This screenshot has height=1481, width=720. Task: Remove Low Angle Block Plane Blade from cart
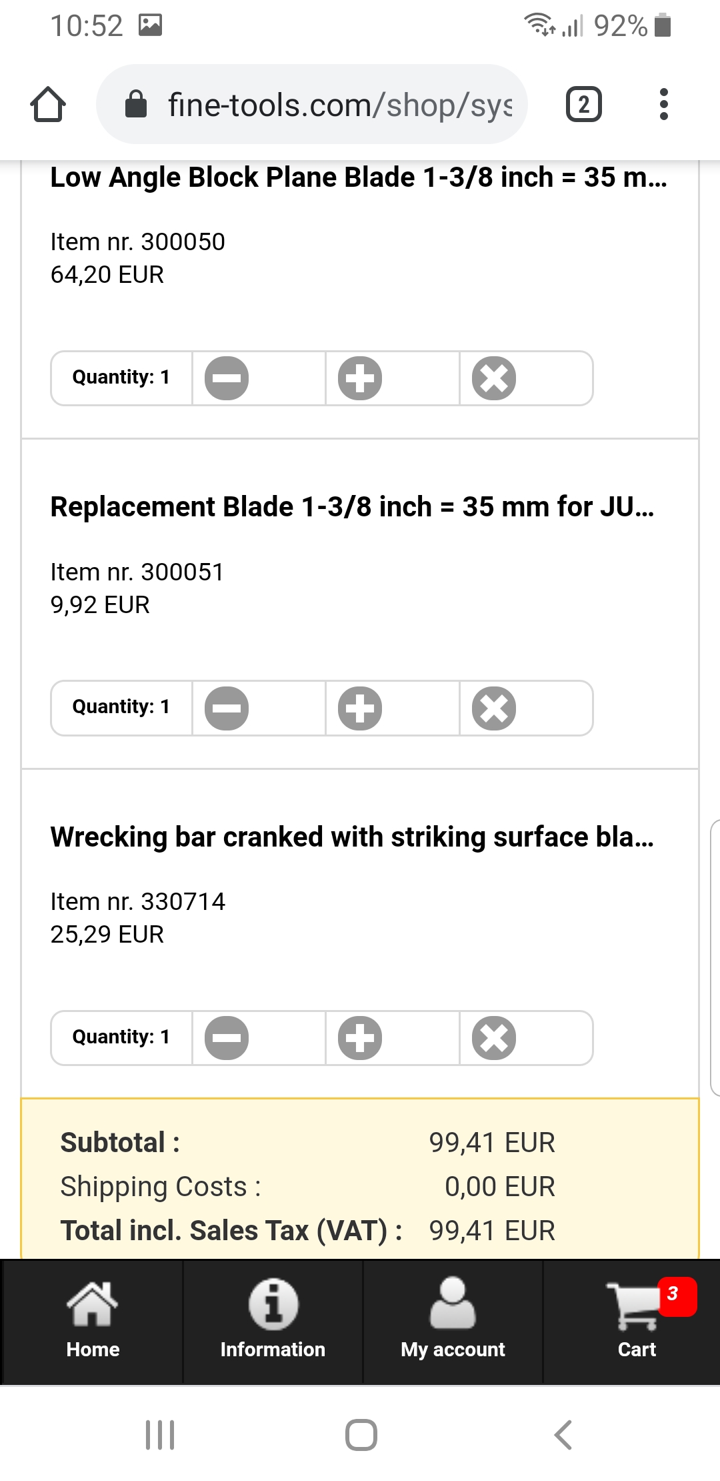point(494,378)
